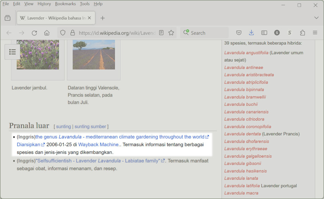Viewport: 324px width, 199px height.
Task: Open the Lavandula angustifolia link
Action: coord(246,53)
